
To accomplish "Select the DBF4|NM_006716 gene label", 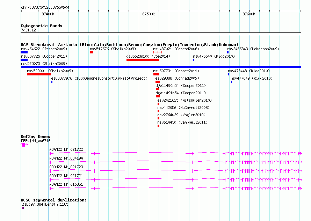I will (36, 141).
